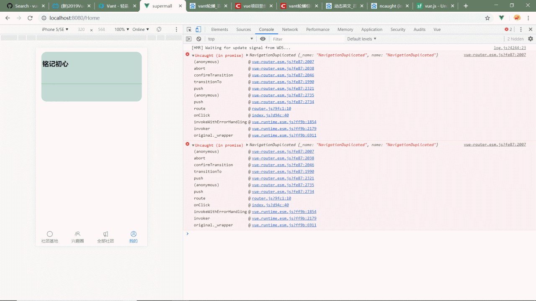Click the inspect element picker icon
The width and height of the screenshot is (536, 301).
tap(189, 29)
